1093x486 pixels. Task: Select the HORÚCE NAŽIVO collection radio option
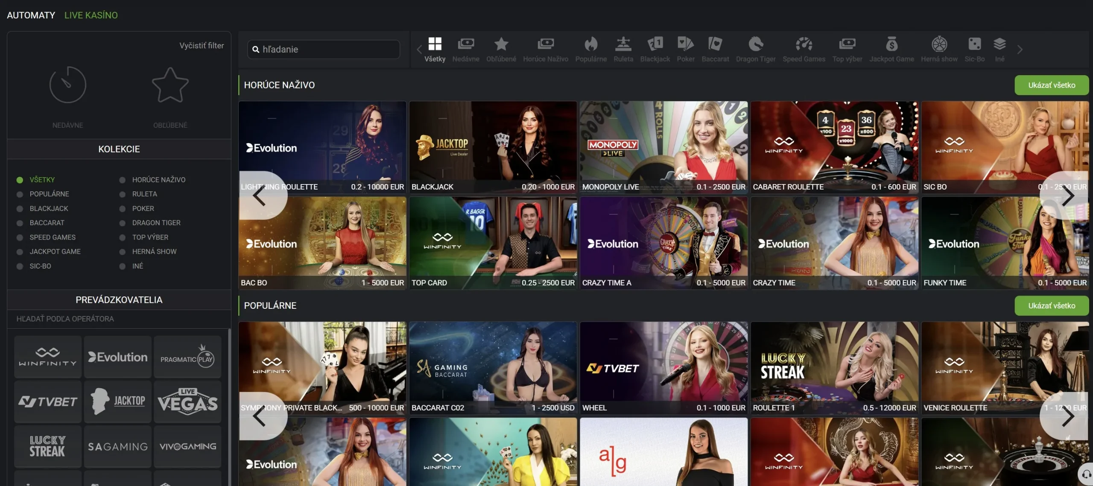[122, 180]
